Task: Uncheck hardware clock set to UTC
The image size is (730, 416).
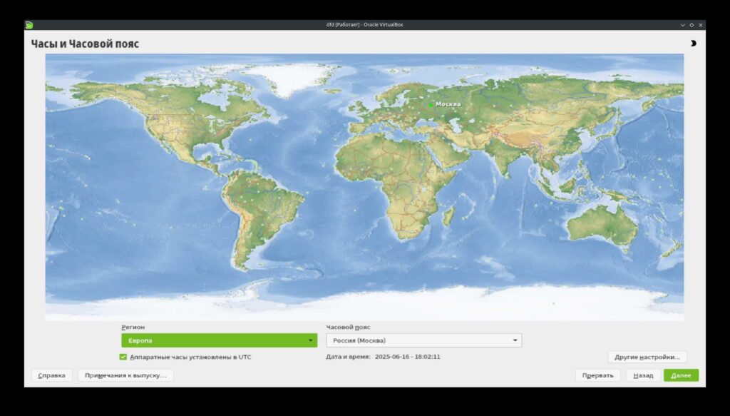Action: (123, 357)
